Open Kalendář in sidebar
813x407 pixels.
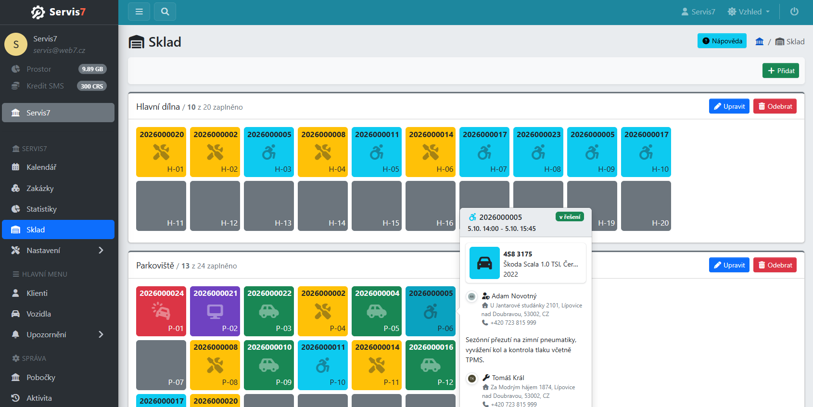coord(58,167)
